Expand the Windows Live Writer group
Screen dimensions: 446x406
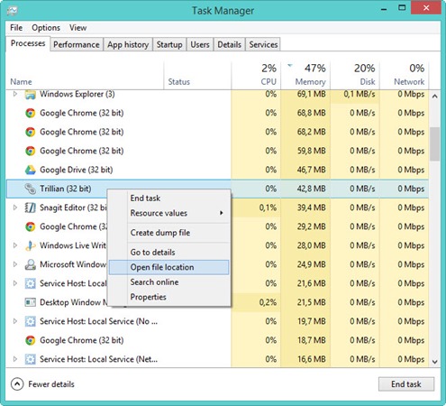tap(15, 245)
